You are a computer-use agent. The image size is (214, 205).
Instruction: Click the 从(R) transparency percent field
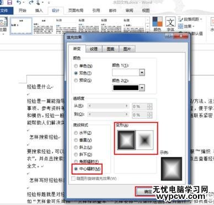point(140,106)
